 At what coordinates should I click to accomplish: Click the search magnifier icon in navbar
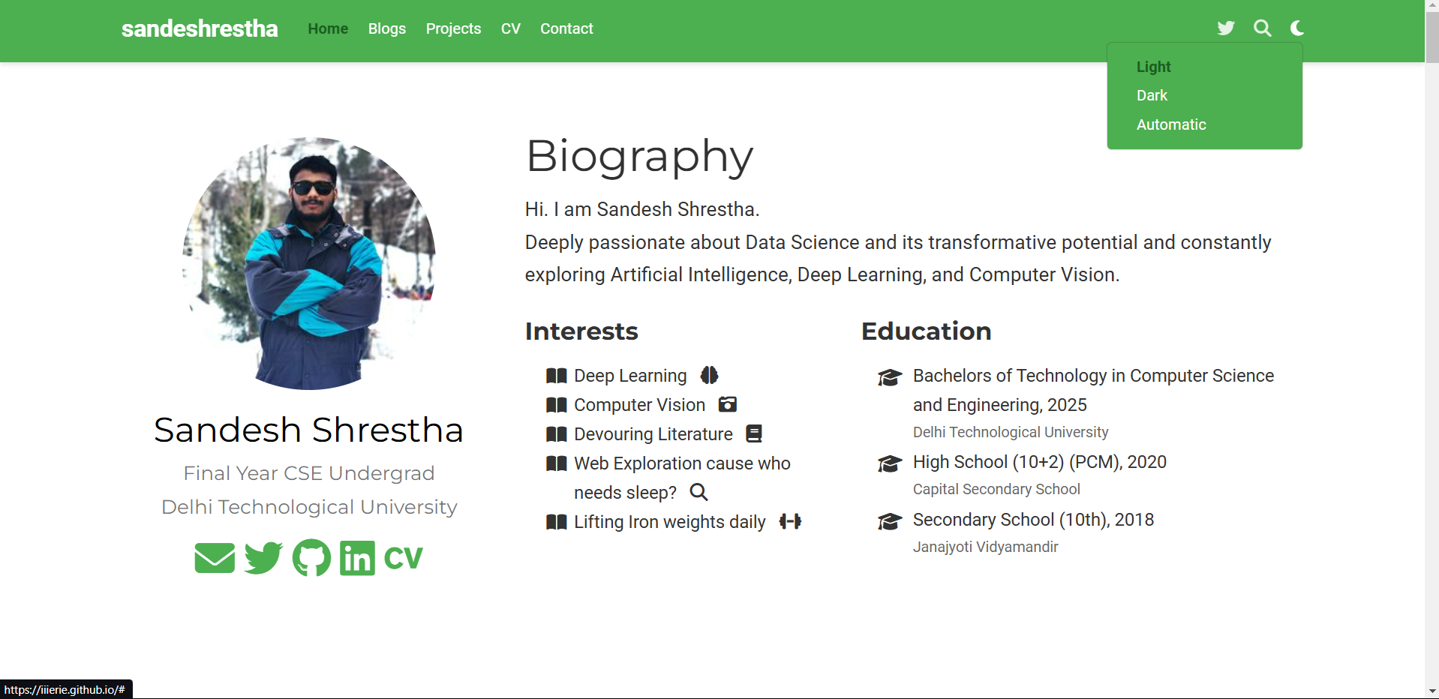pyautogui.click(x=1262, y=28)
